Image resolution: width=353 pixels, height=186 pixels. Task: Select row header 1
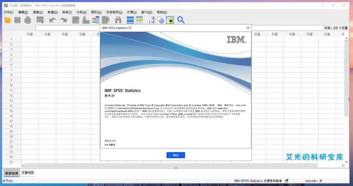point(12,39)
